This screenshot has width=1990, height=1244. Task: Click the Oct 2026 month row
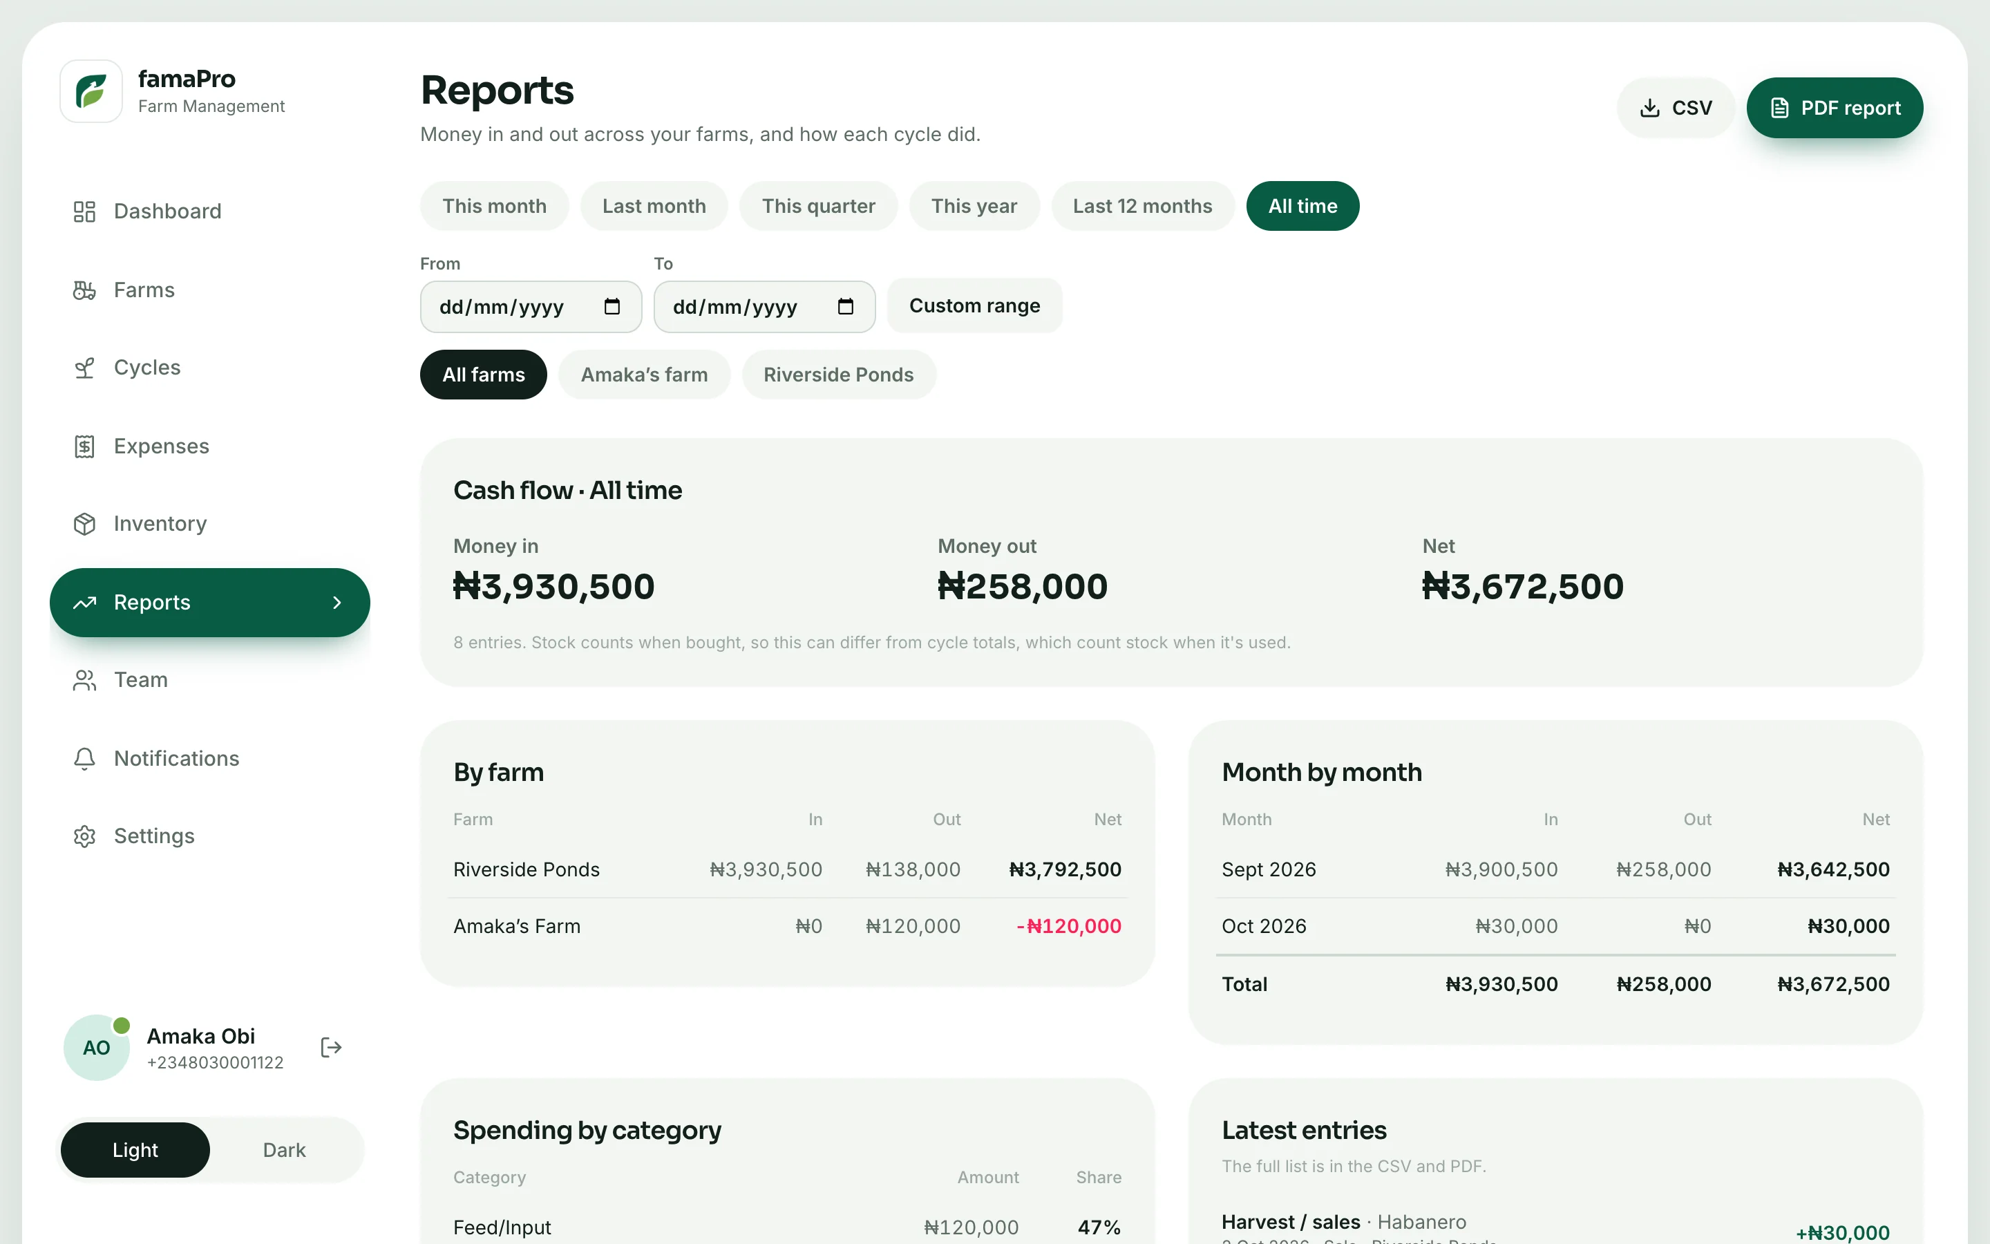1555,926
